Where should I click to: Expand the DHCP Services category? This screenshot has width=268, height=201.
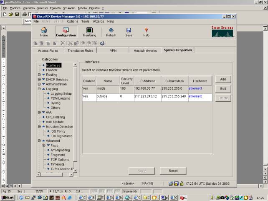click(39, 79)
